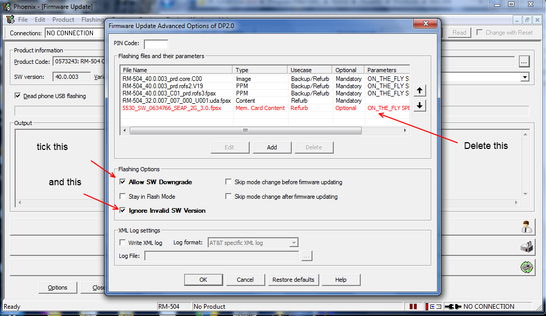Toggle Allow SW Downgrade checkbox
Screen dimensions: 546x316
(122, 182)
